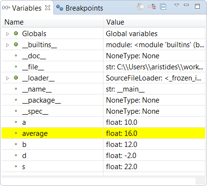
Task: Select variable a in the list
Action: (x=103, y=122)
